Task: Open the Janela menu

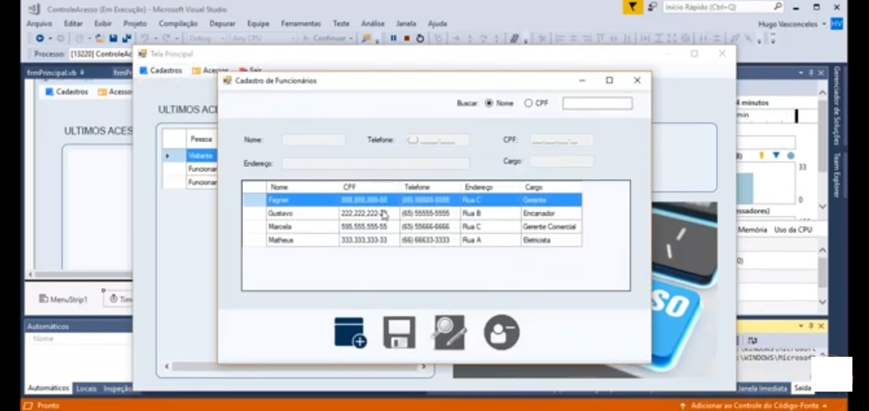Action: coord(406,23)
